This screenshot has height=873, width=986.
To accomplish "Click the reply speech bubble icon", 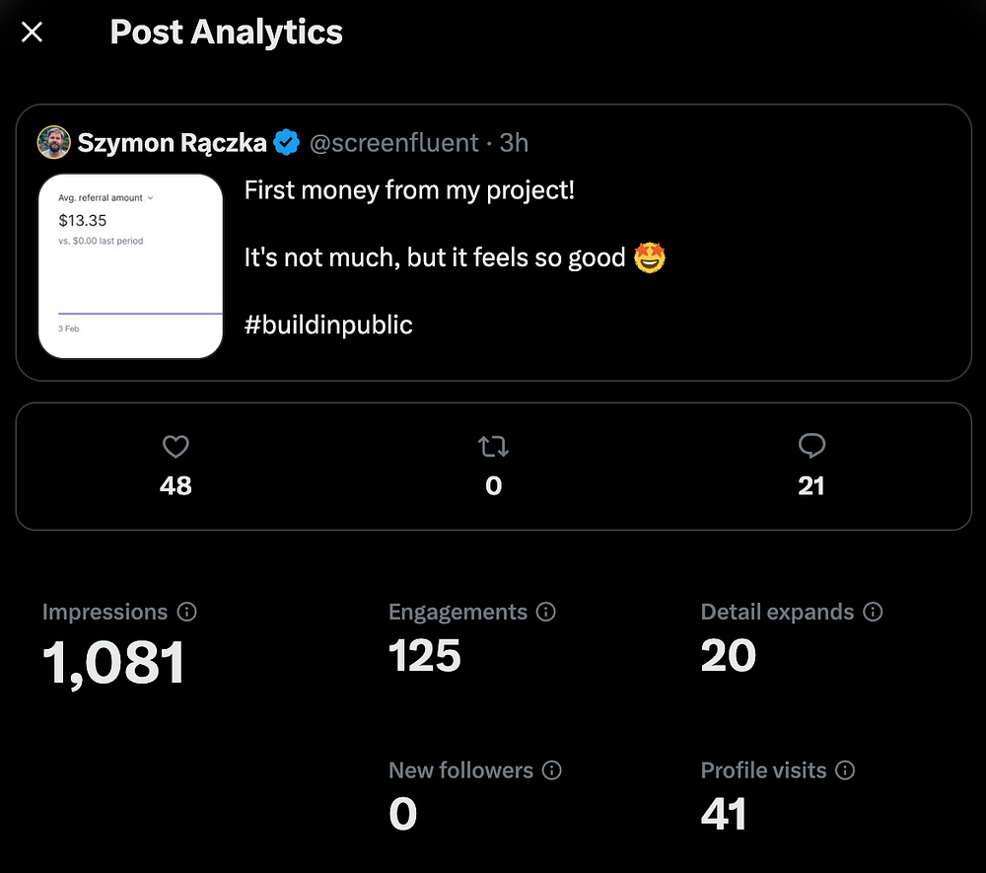I will [810, 447].
